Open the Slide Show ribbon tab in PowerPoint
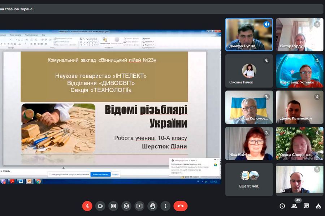Image resolution: width=325 pixels, height=216 pixels. 15,35
